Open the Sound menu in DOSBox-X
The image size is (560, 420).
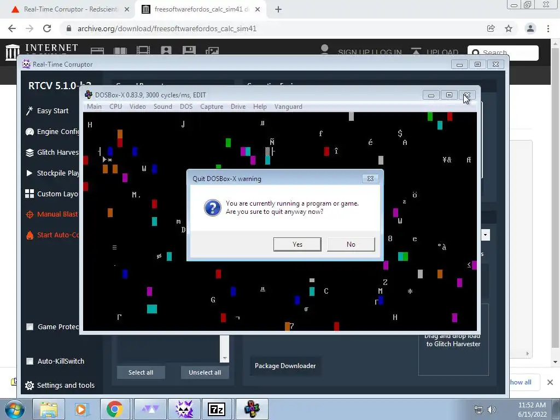tap(163, 107)
